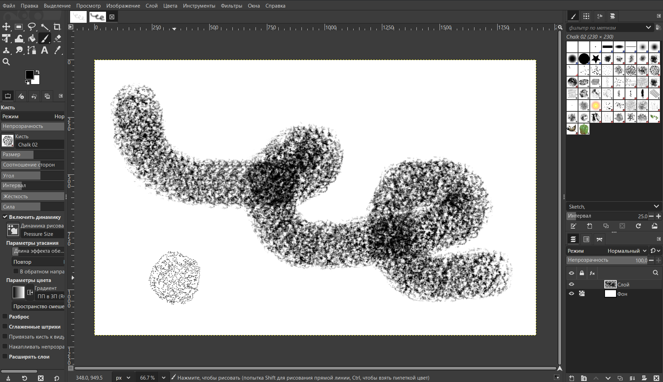The width and height of the screenshot is (663, 382).
Task: Click the black foreground color swatch
Action: click(29, 75)
